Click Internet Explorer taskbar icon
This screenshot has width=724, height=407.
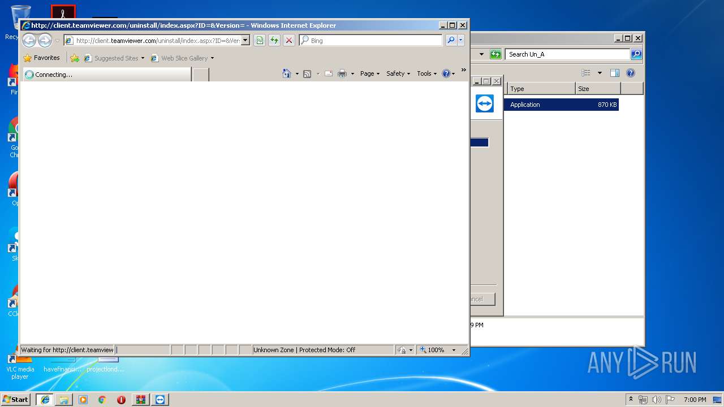45,399
